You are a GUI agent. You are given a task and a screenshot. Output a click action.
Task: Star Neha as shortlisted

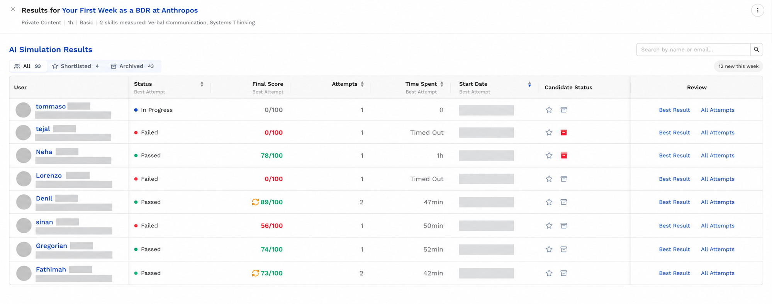click(549, 156)
